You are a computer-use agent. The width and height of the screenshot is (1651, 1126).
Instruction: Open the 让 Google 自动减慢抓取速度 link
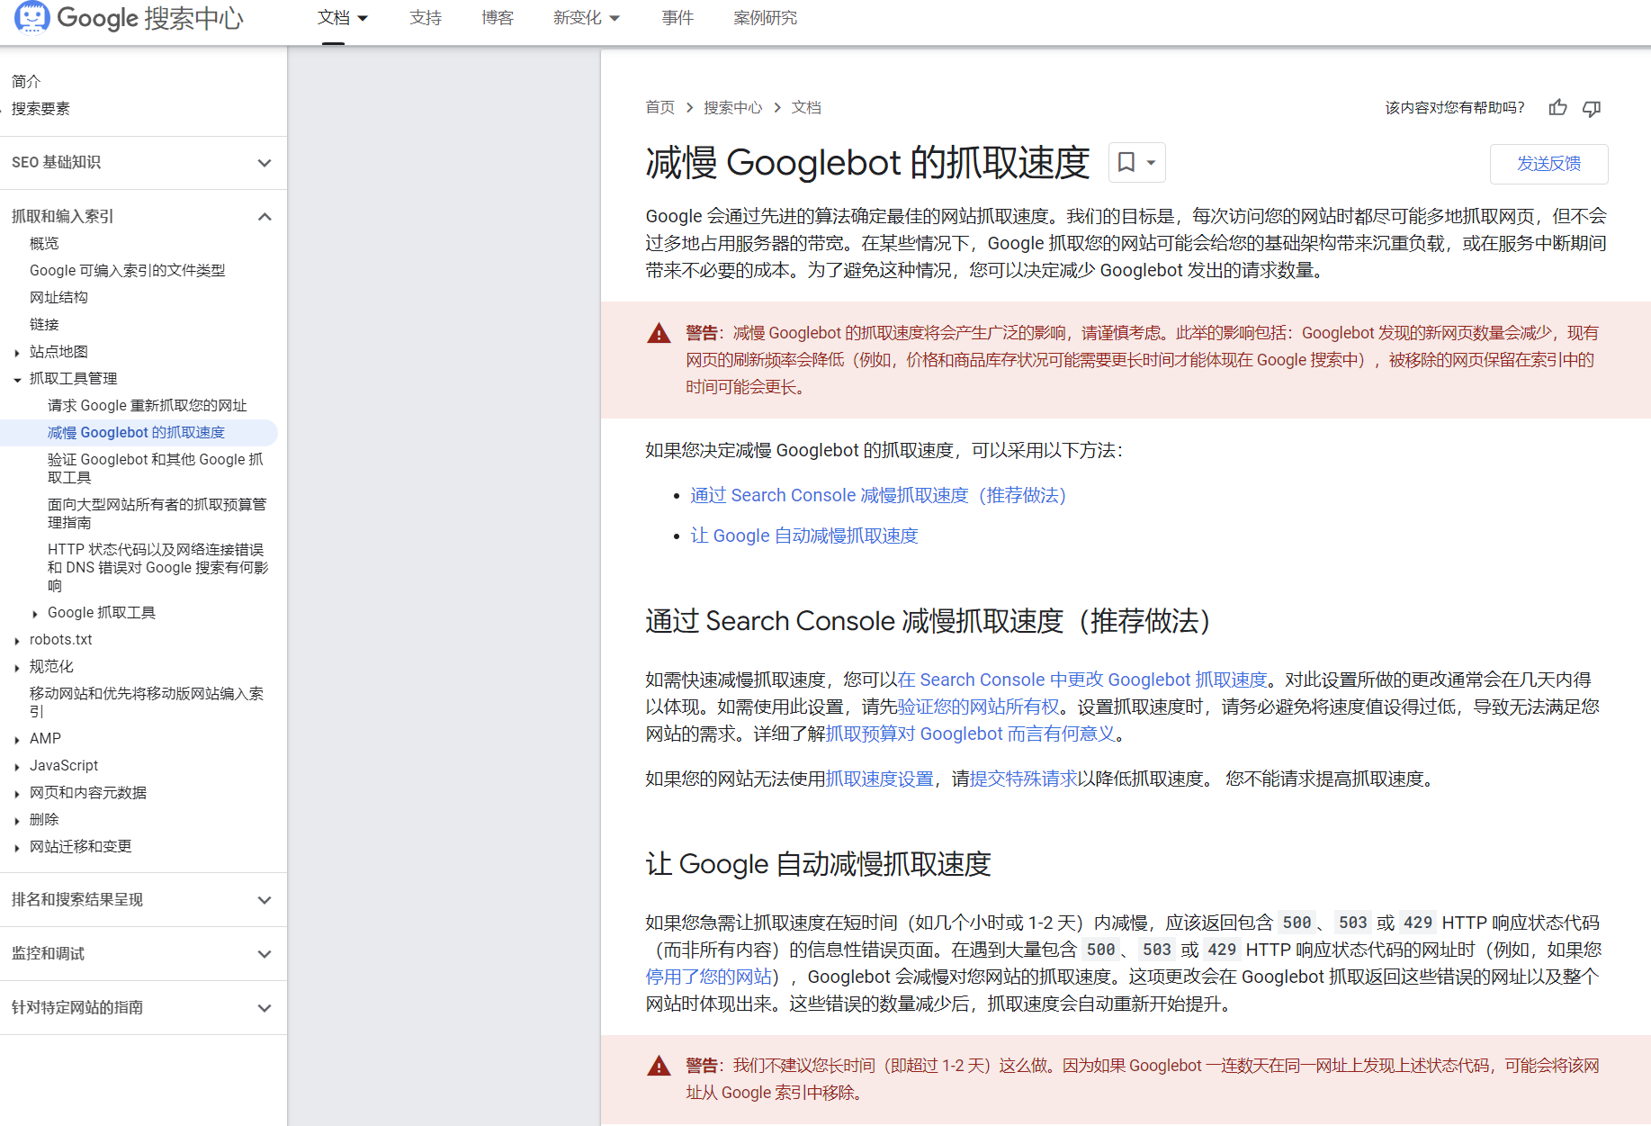[803, 536]
